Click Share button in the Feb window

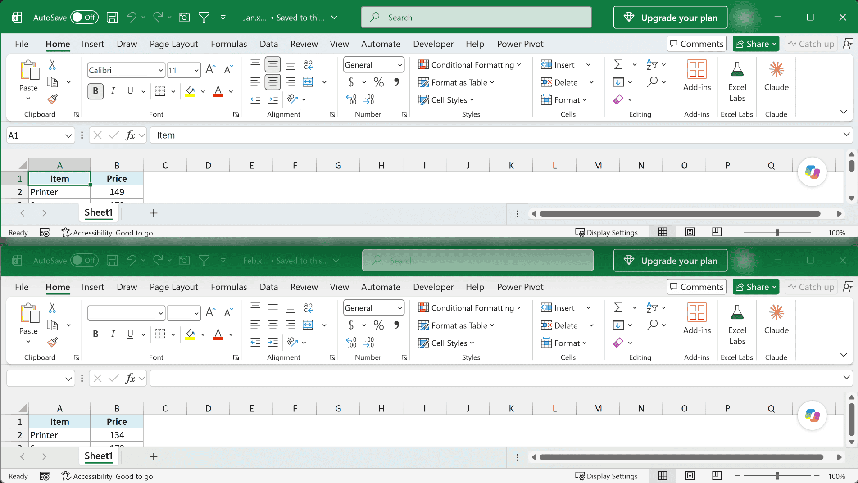(x=756, y=287)
